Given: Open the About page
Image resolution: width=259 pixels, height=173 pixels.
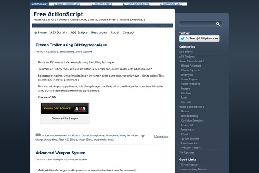Looking at the screenshot, I should (115, 32).
